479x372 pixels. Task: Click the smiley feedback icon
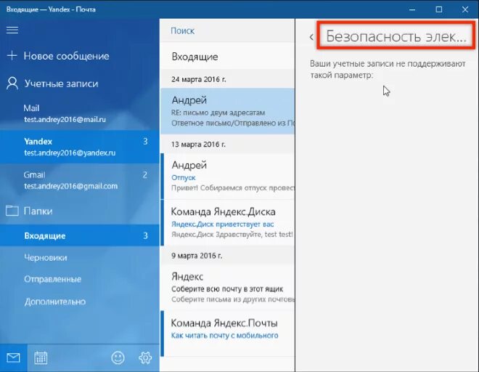(118, 357)
